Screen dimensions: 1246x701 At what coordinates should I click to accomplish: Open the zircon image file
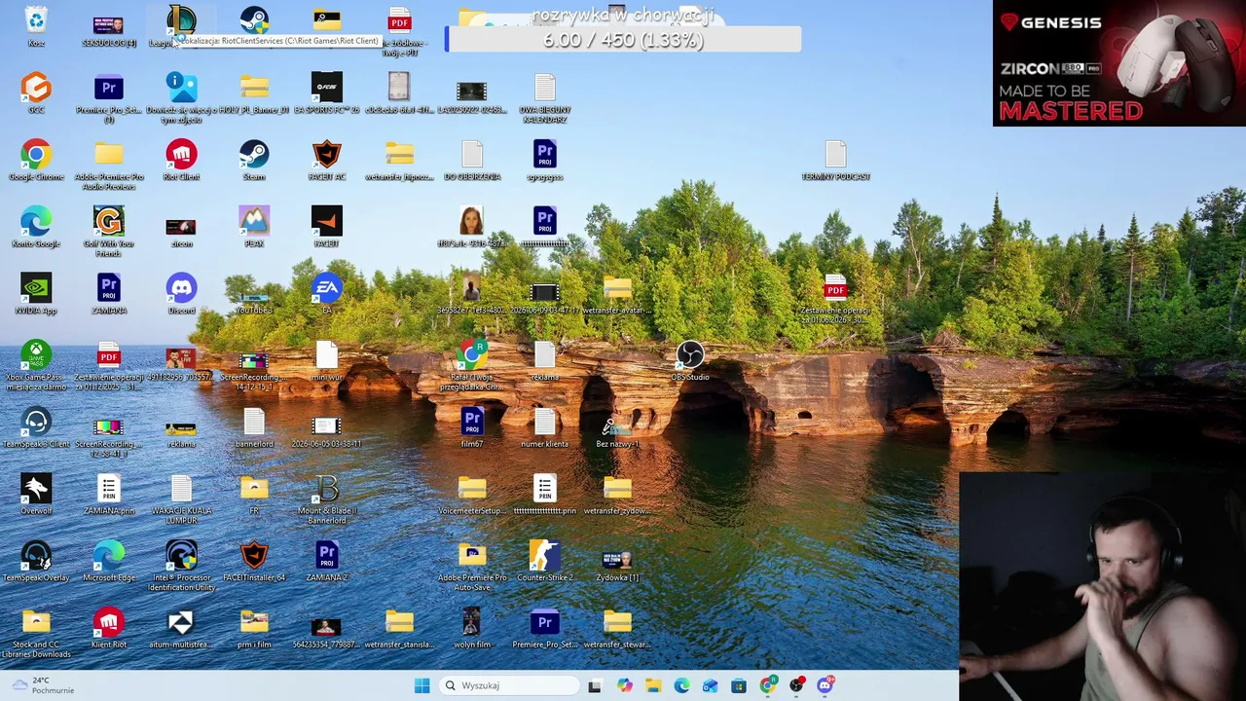coord(181,228)
